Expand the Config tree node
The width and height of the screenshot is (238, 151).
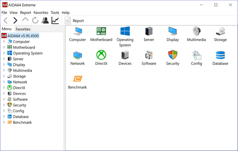pos(4,110)
